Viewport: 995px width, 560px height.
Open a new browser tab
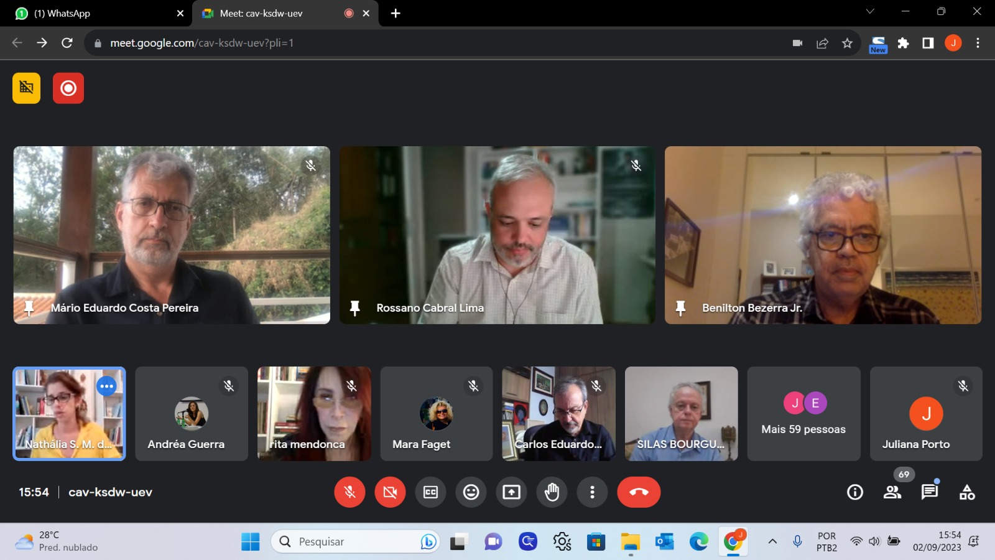396,13
